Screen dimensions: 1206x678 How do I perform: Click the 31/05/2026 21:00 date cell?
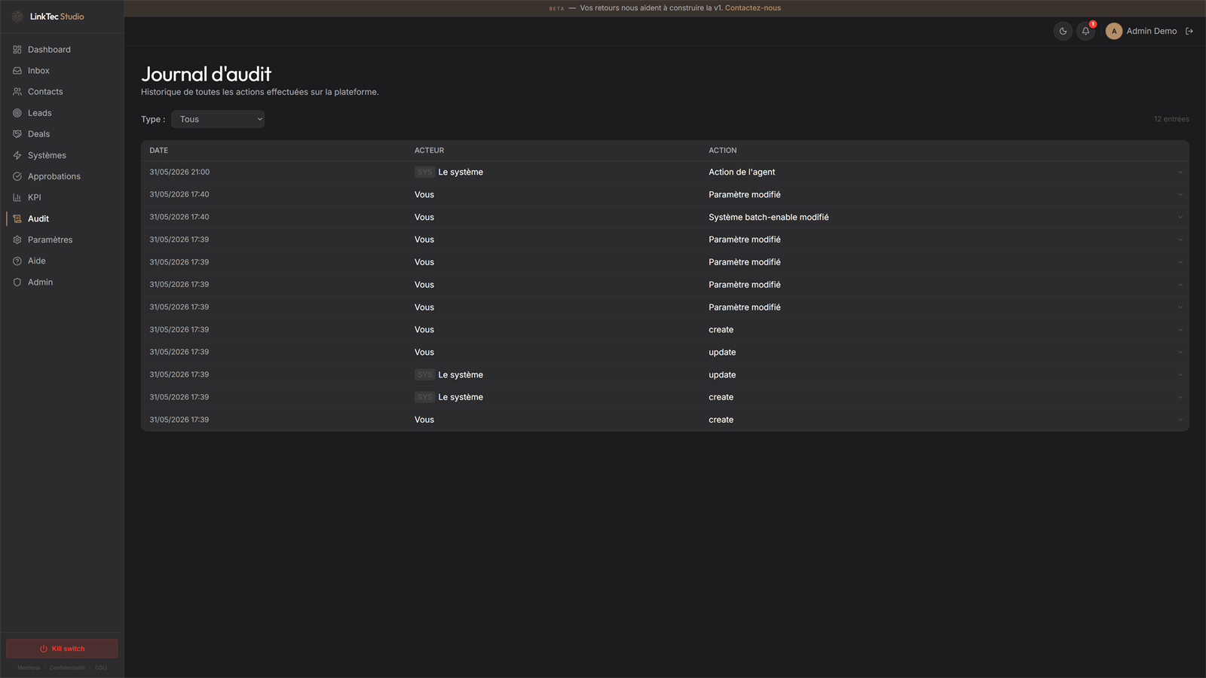point(179,172)
